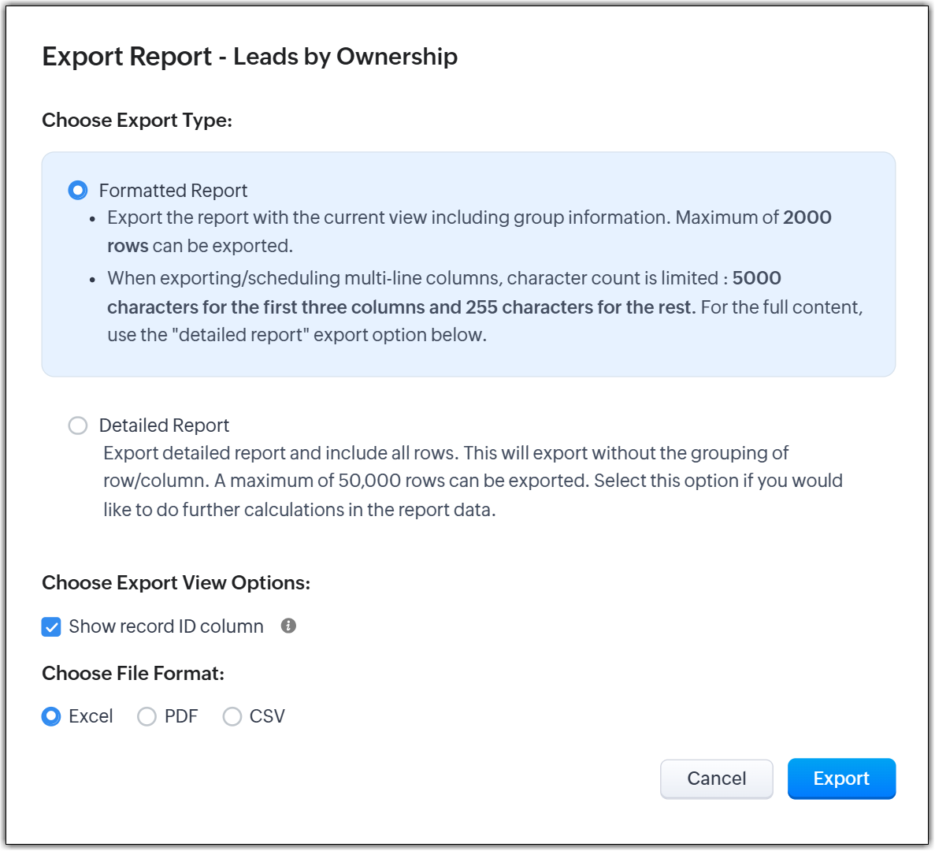
Task: Click the "Formatted Report" label text
Action: [x=173, y=191]
